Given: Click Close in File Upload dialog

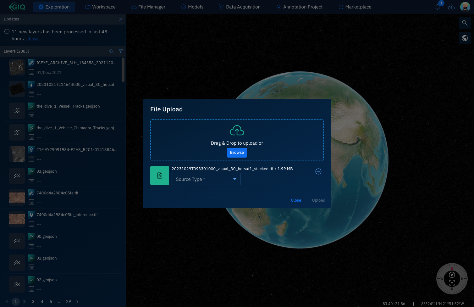Looking at the screenshot, I should tap(296, 200).
